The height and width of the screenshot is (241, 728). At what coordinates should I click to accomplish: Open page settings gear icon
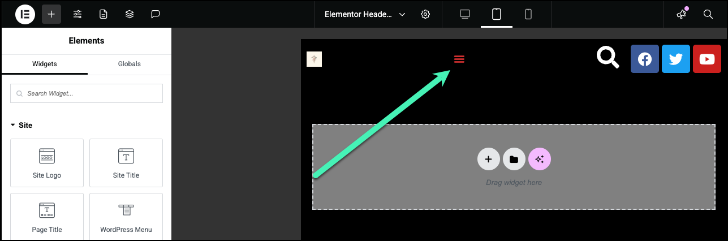[426, 14]
